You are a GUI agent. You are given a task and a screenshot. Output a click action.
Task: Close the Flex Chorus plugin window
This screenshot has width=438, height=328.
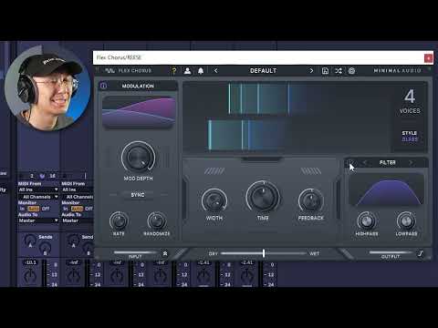(429, 57)
